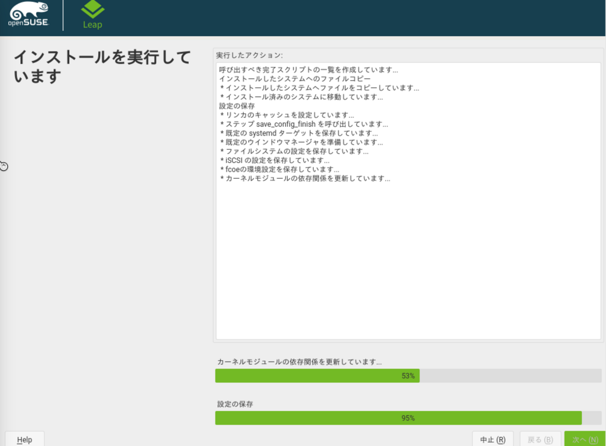Select log line リンカのキャッシュを設定しています

click(287, 115)
